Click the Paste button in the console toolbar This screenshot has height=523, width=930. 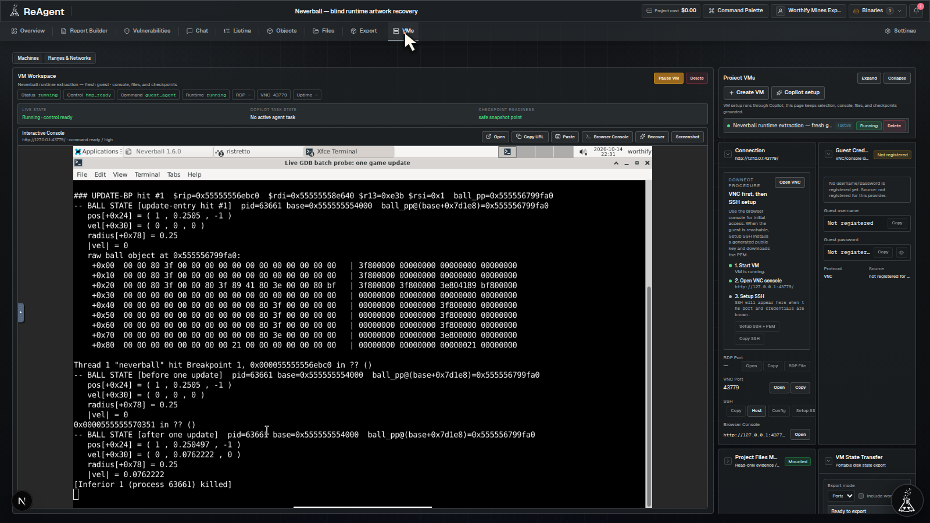tap(565, 137)
